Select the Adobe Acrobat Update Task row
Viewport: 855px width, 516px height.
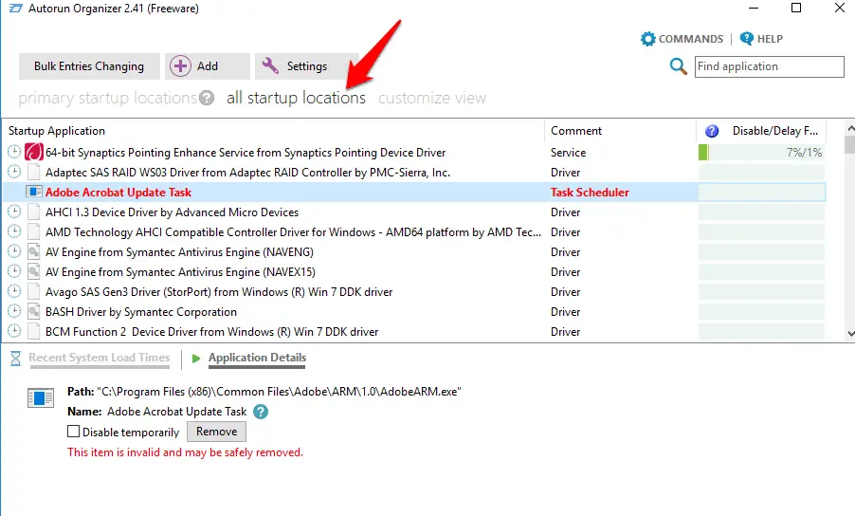(x=414, y=192)
